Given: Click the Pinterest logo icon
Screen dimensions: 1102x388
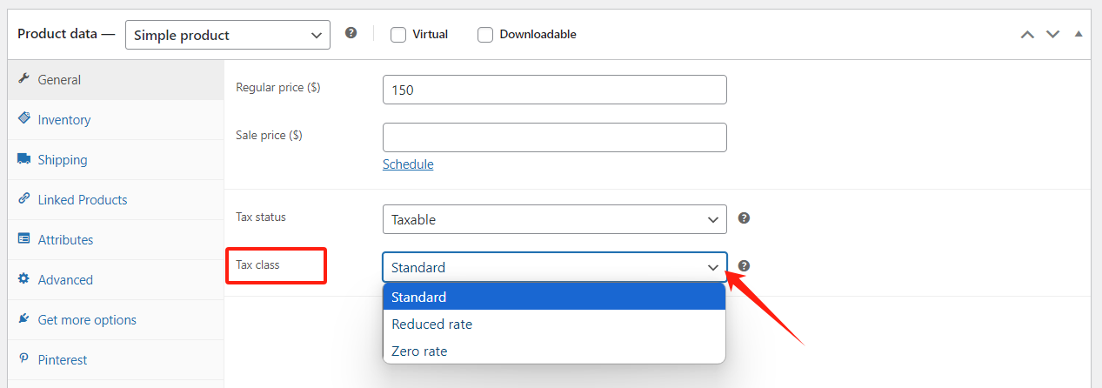Looking at the screenshot, I should coord(23,359).
